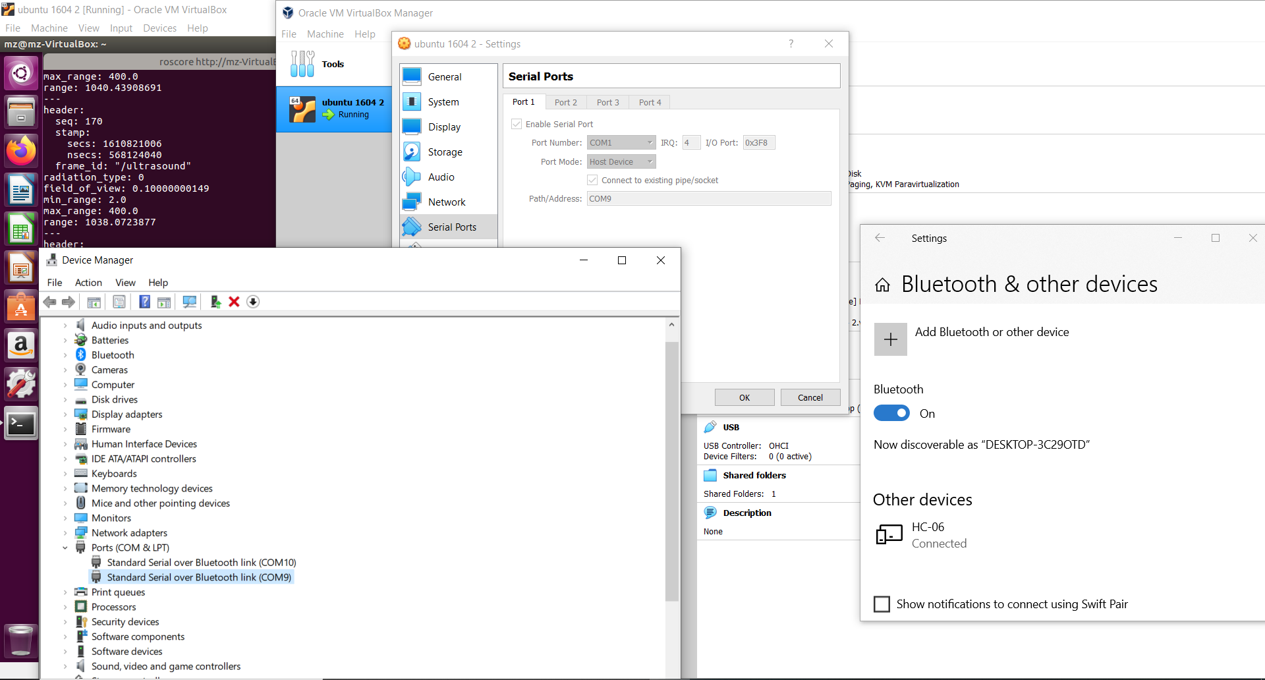Expand Human Interface Devices node
The height and width of the screenshot is (680, 1265).
(65, 444)
